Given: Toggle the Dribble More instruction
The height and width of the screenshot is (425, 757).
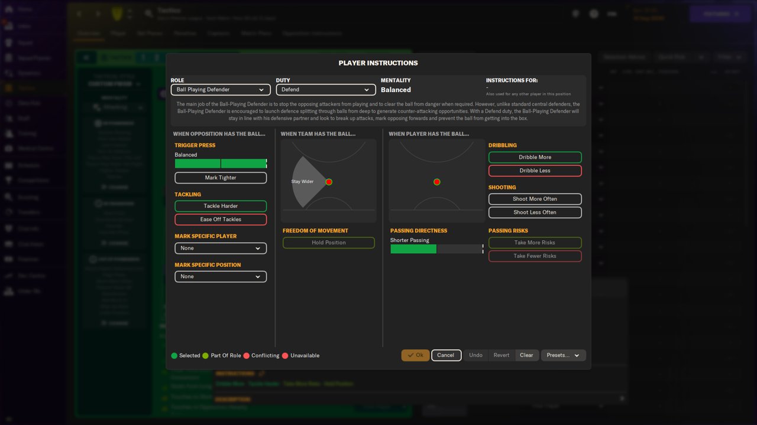Looking at the screenshot, I should point(535,158).
